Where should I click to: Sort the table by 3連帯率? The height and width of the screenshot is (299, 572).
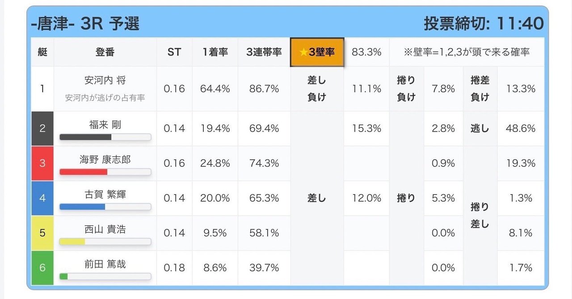[x=264, y=53]
